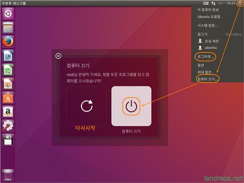Open Ubuntu Software Center shopping bag icon
This screenshot has width=244, height=183.
(8, 98)
